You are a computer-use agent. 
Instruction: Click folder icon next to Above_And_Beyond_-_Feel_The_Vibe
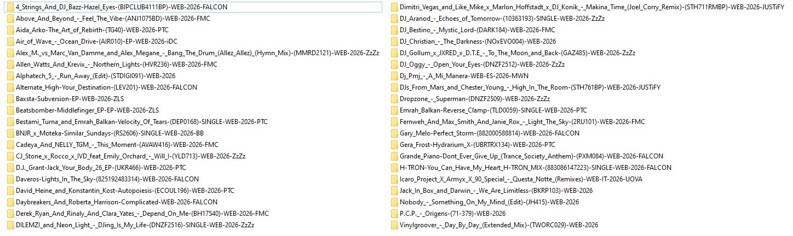click(11, 19)
